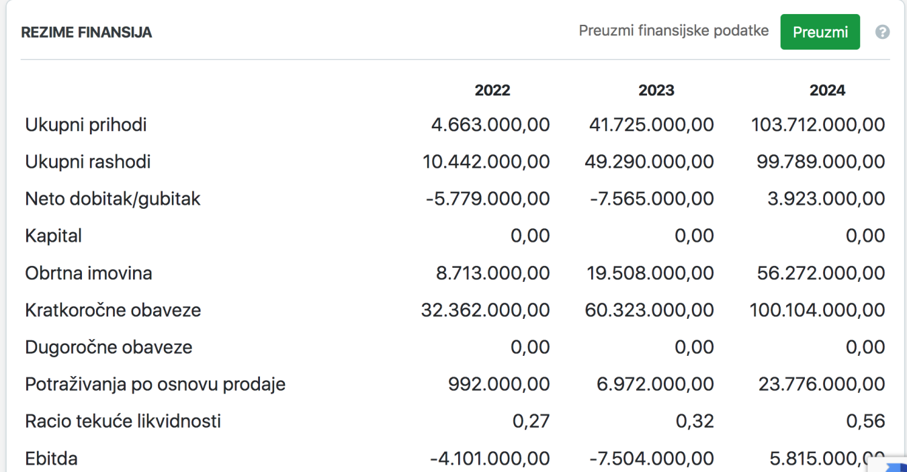907x472 pixels.
Task: Click the Dugoročne obaveze row label
Action: pos(109,347)
